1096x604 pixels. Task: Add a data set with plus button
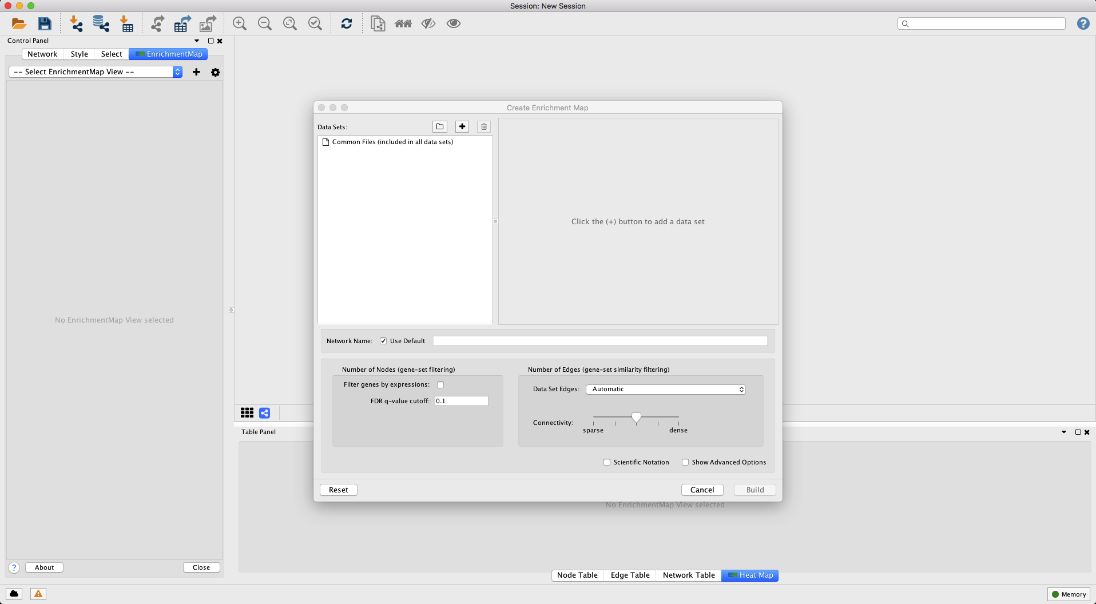tap(462, 126)
